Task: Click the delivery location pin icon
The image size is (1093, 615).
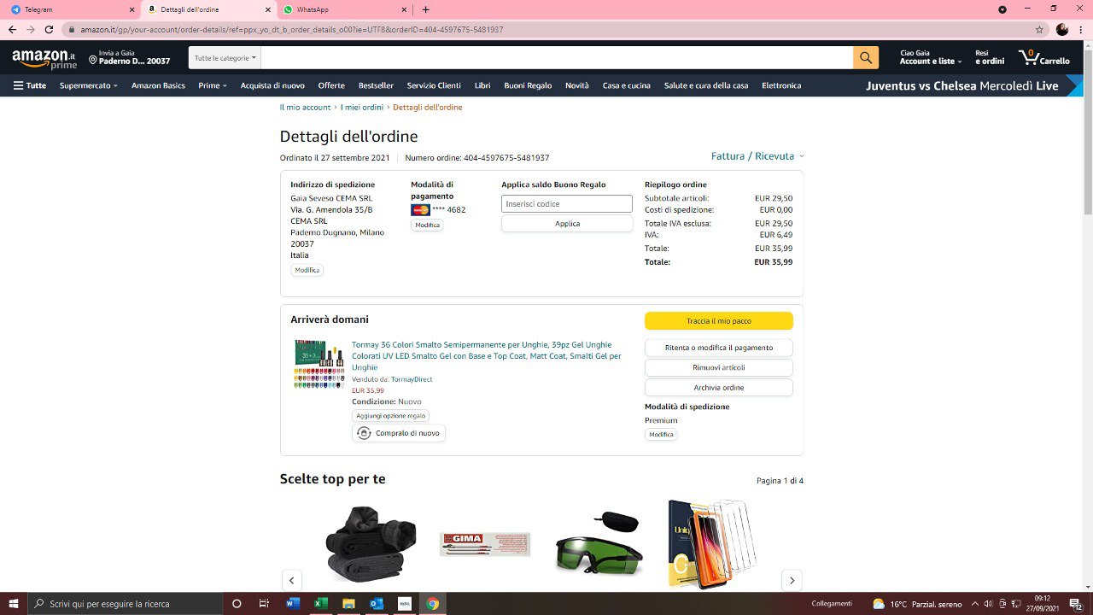Action: coord(93,61)
